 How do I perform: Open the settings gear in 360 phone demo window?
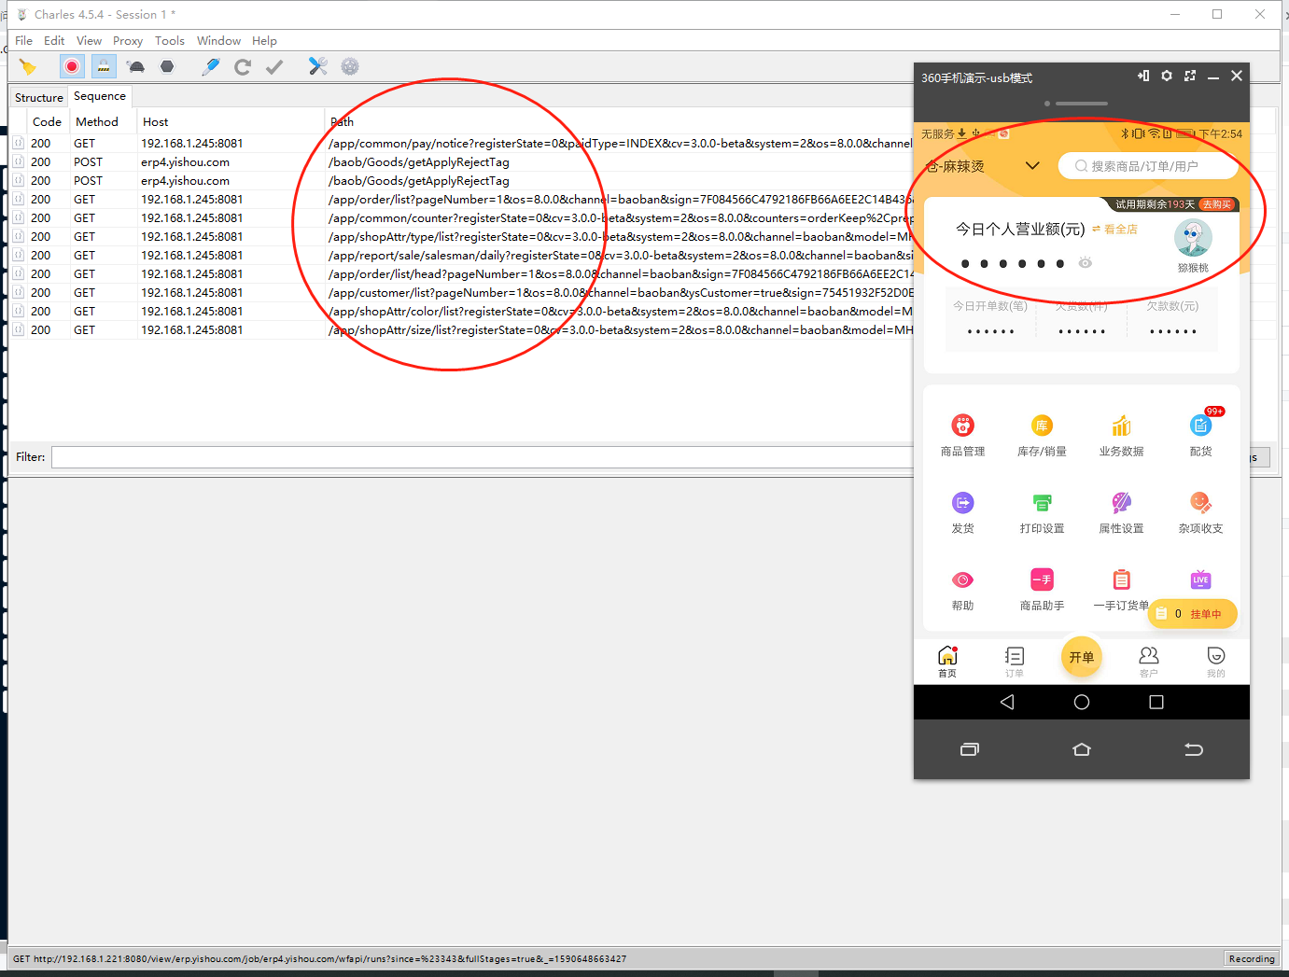pyautogui.click(x=1167, y=77)
